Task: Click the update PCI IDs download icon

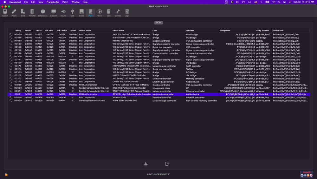Action: tap(146, 164)
